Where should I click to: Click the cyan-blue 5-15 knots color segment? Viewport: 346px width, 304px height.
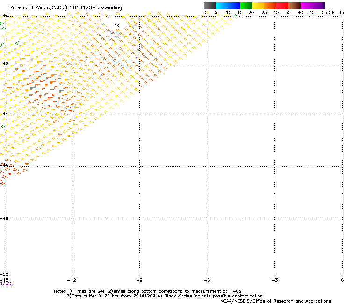click(x=228, y=6)
